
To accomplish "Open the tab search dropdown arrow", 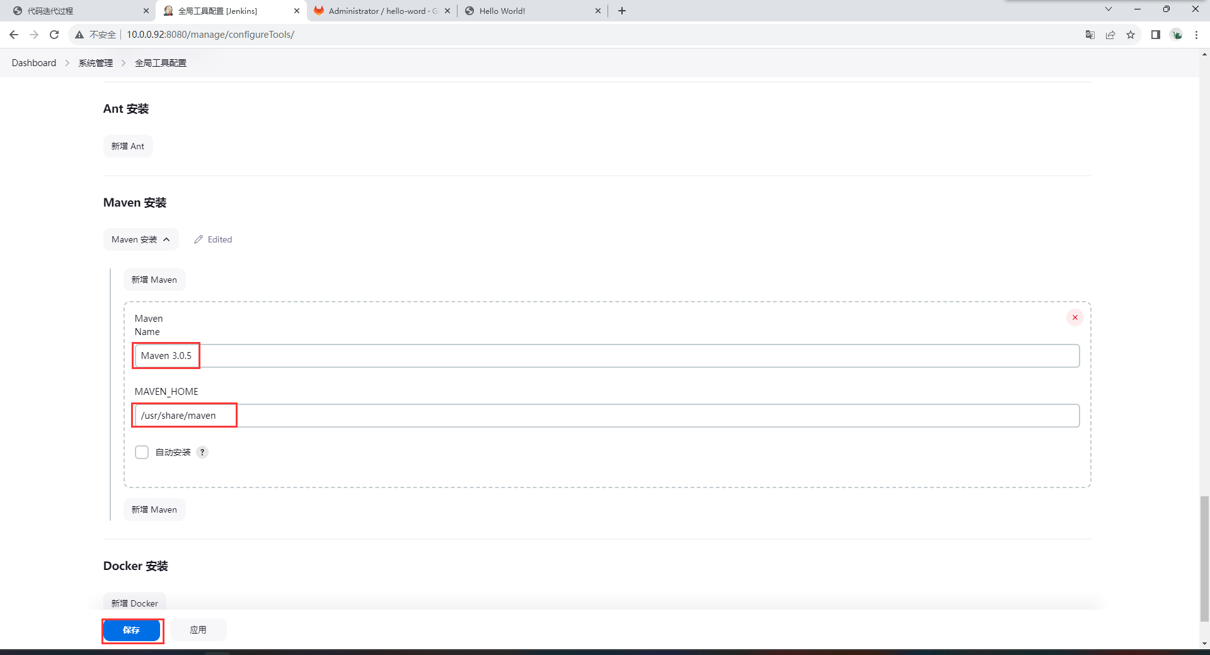I will coord(1109,9).
